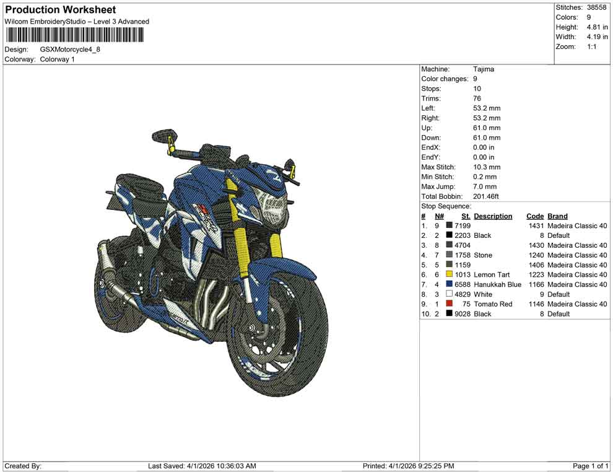The image size is (613, 472).
Task: Click the Description column header
Action: click(x=493, y=216)
